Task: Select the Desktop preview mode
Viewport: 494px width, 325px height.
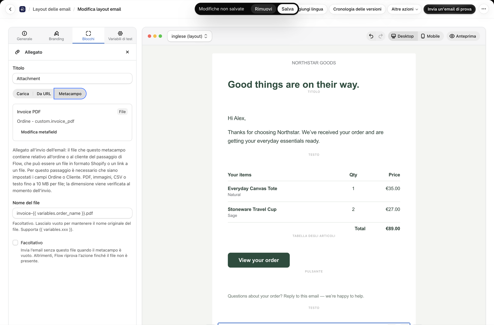Action: coord(403,36)
